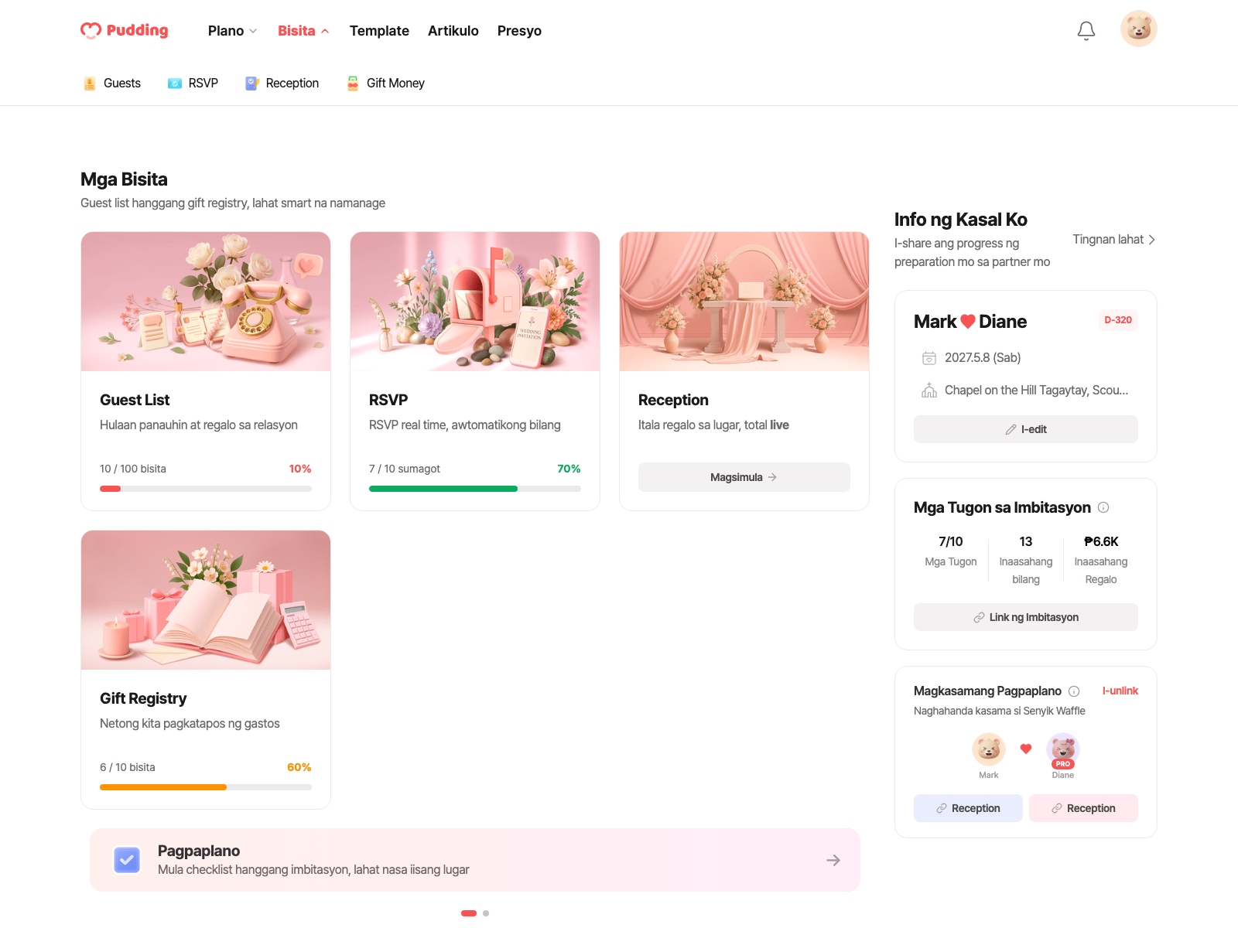Click RSVP green progress bar

point(475,489)
